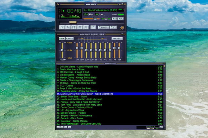Adjust the 12K equalizer band slider
The height and width of the screenshot is (138, 208).
110,50
